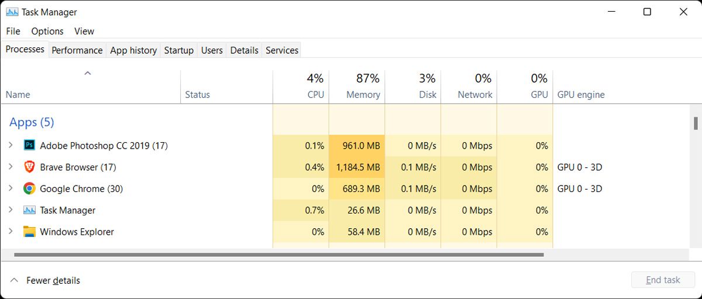Viewport: 702px width, 299px height.
Task: Click the Brave Browser lion icon
Action: point(29,167)
